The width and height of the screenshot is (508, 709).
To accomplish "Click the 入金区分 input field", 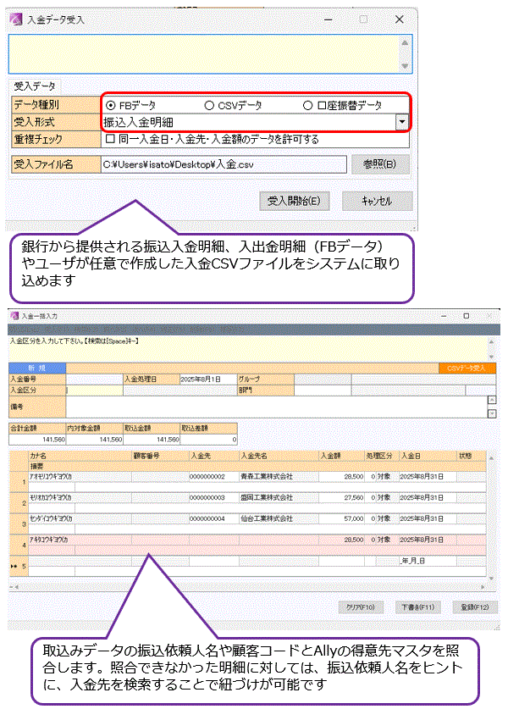I will click(x=95, y=391).
